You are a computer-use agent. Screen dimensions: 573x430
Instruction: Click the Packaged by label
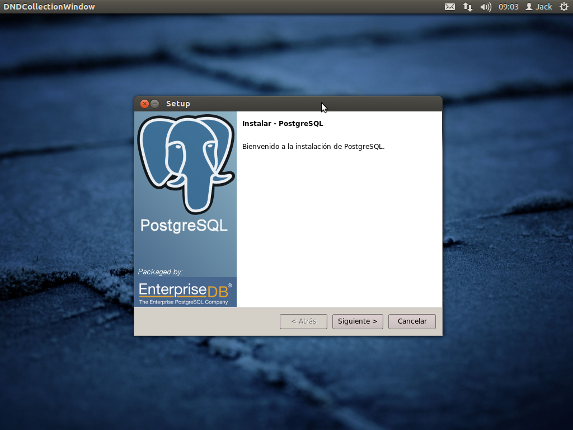pyautogui.click(x=158, y=272)
